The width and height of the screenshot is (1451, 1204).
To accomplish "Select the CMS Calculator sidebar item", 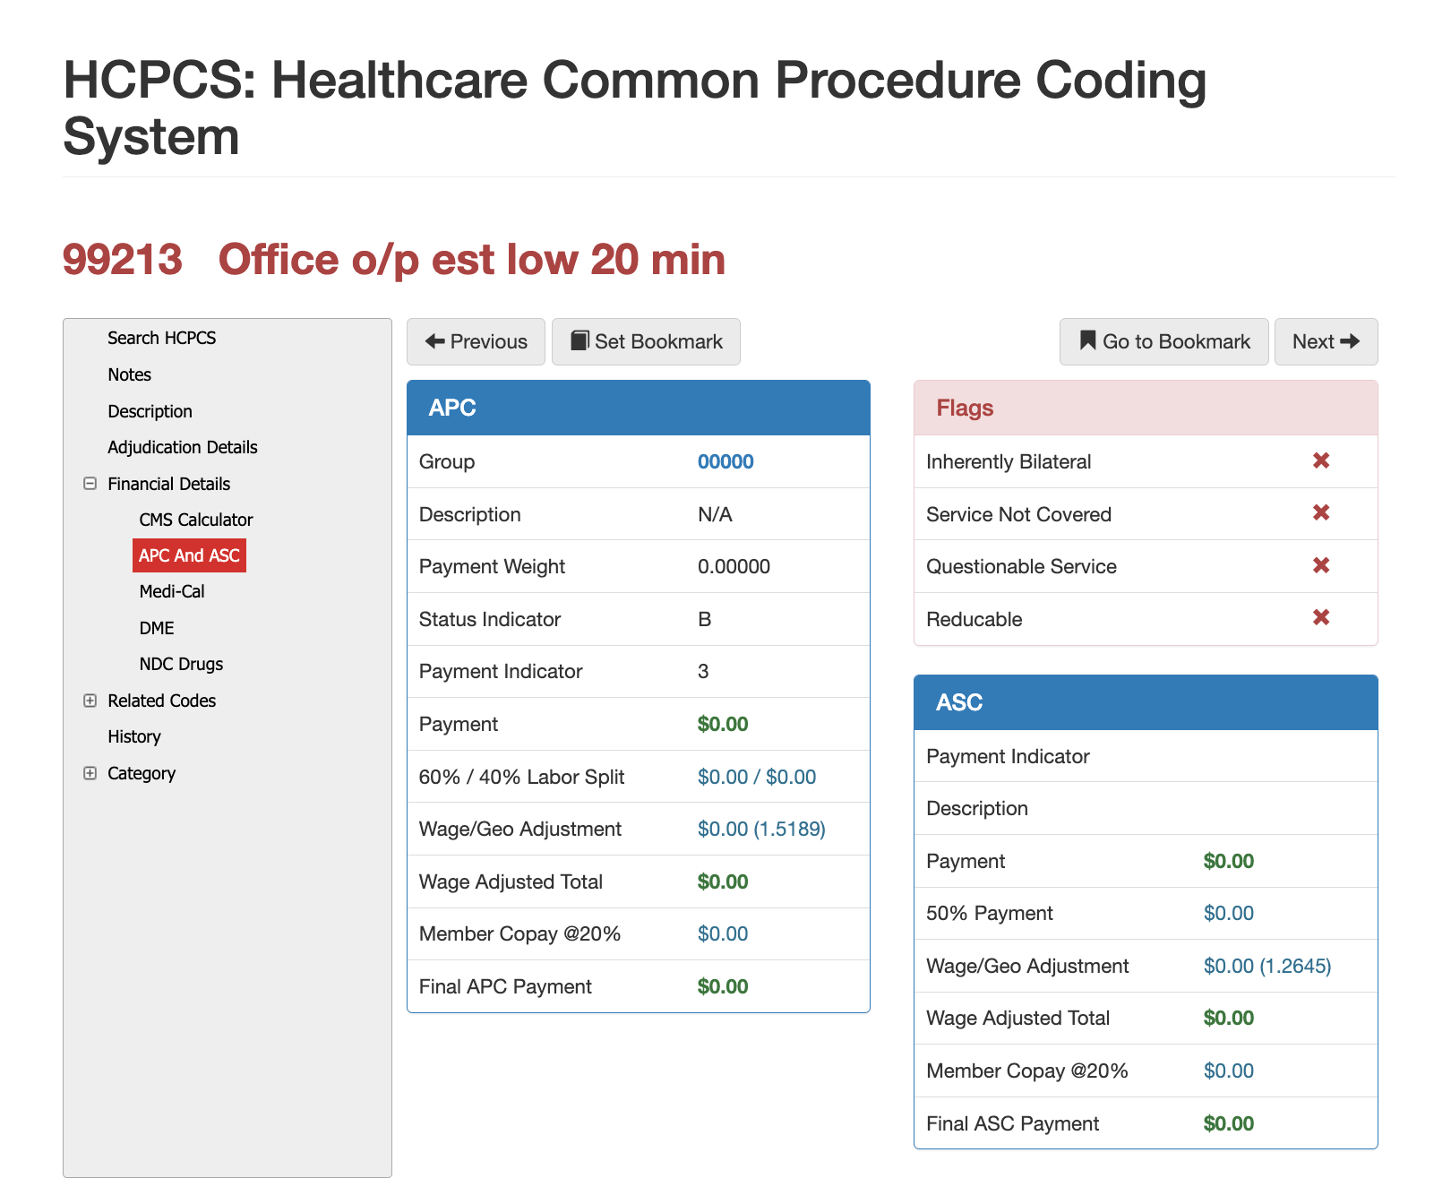I will coord(196,520).
